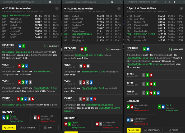Select backart UTG1 row in middle window

[92, 16]
